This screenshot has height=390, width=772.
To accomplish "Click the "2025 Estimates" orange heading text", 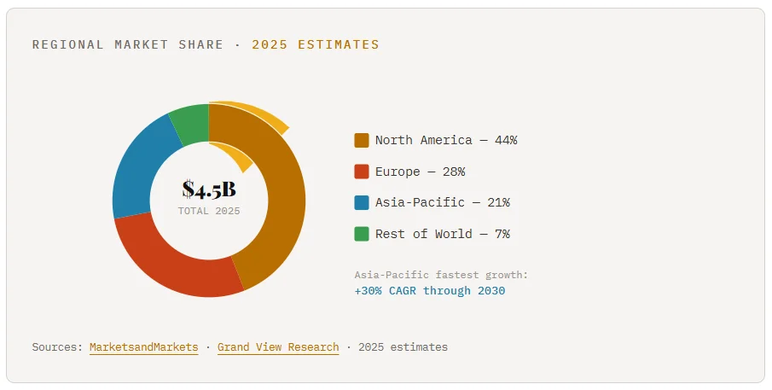I will [315, 44].
